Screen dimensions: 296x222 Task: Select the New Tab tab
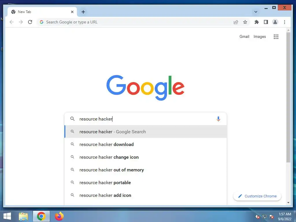tap(42, 12)
